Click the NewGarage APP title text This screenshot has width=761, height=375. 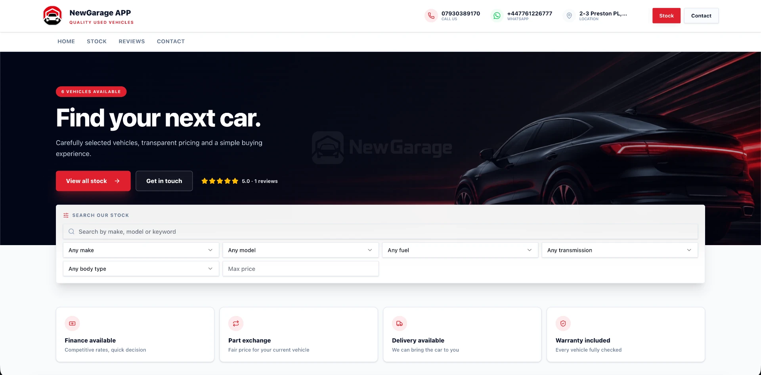100,13
